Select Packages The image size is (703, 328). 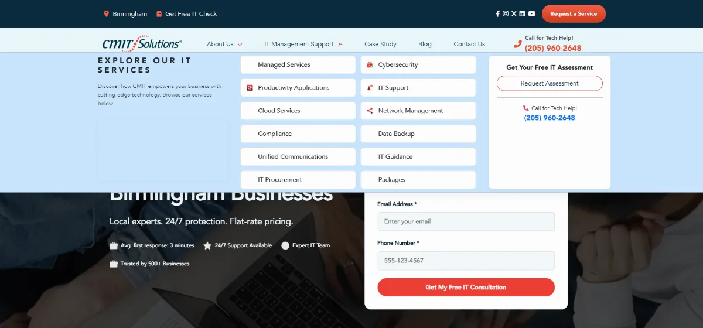click(418, 180)
